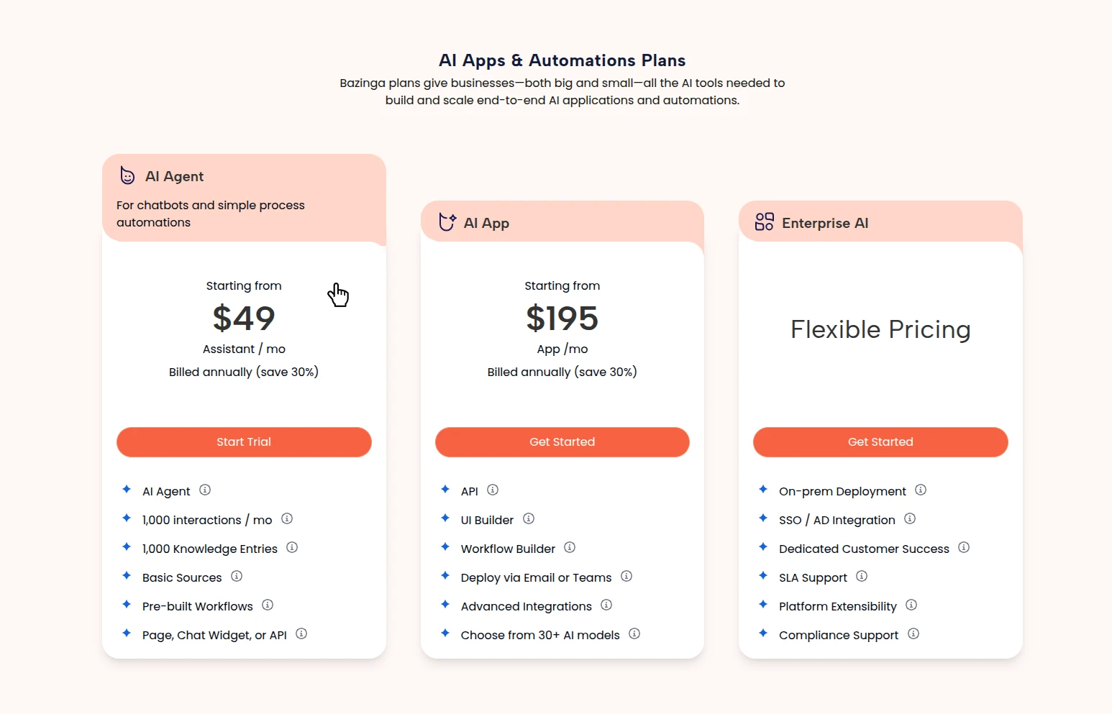Viewport: 1112px width, 714px height.
Task: Click the info icon beside API feature
Action: click(493, 490)
